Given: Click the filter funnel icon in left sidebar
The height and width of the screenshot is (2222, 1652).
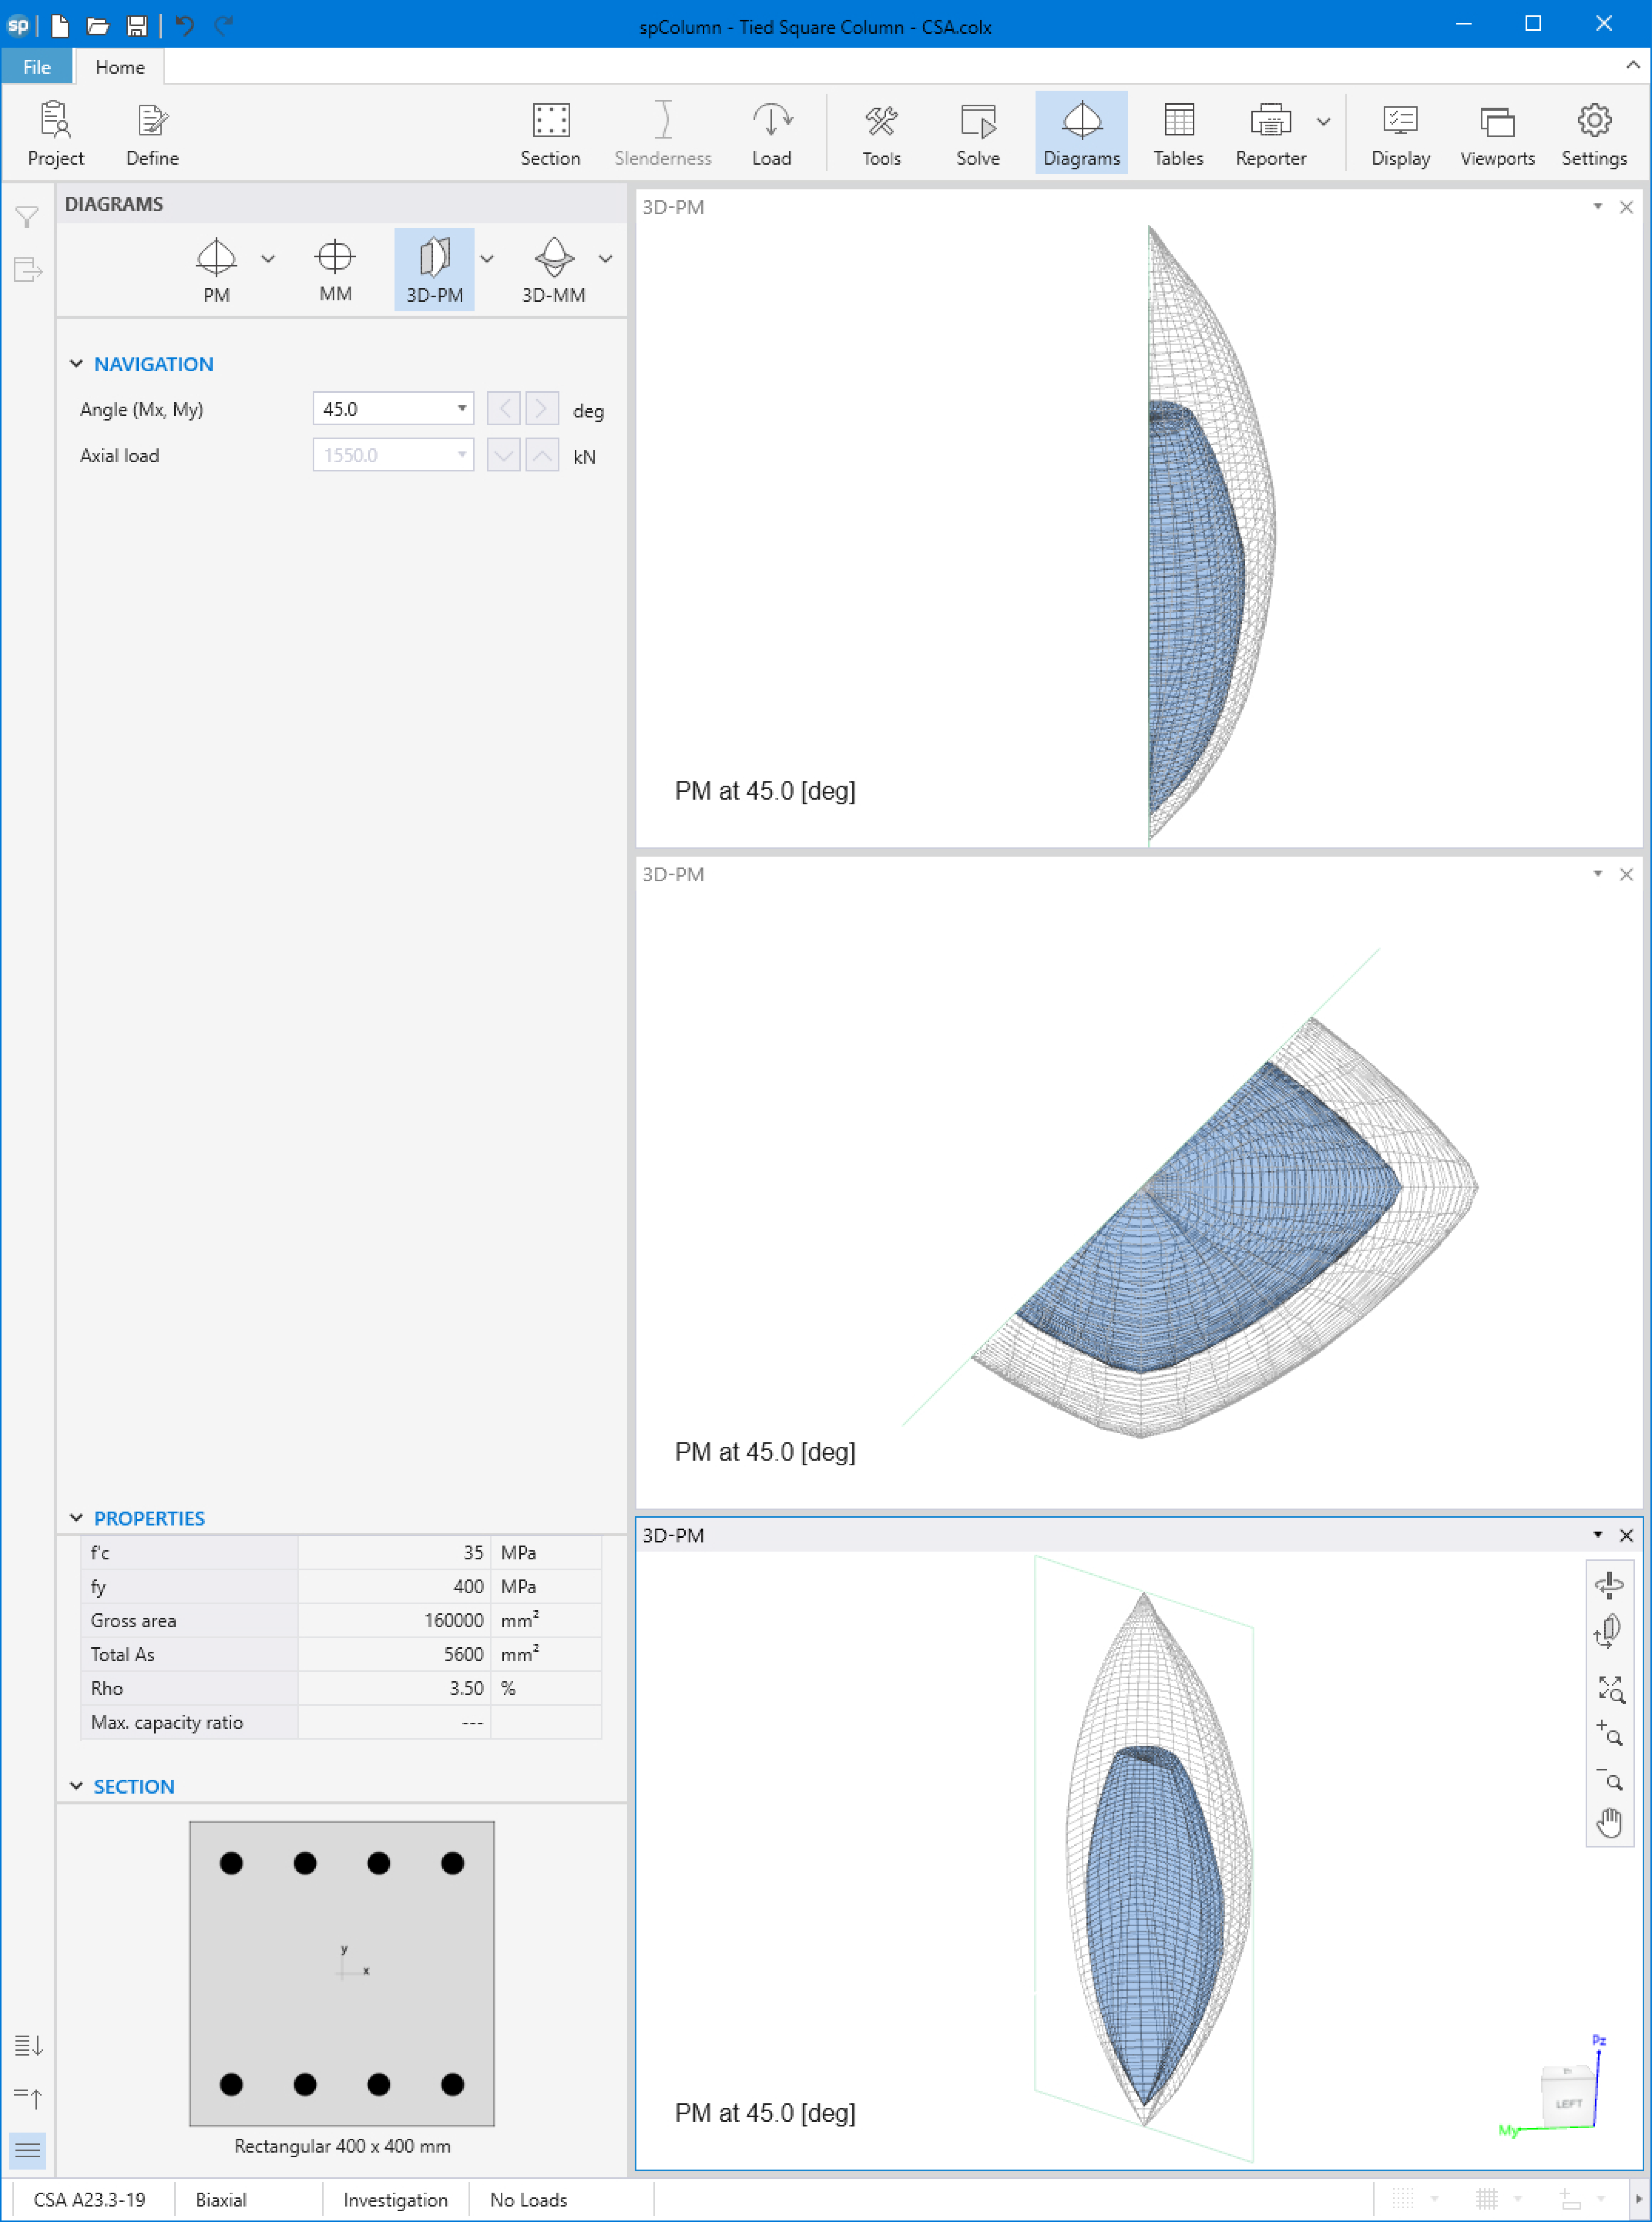Looking at the screenshot, I should [x=27, y=217].
